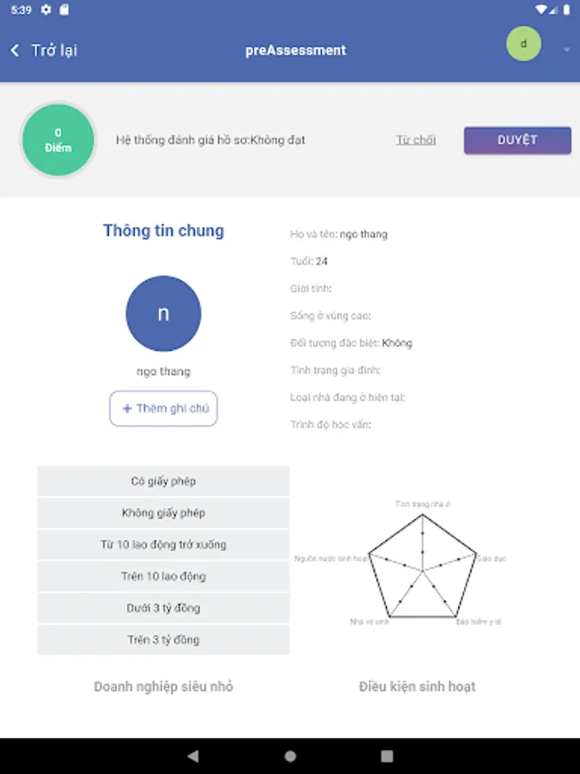The height and width of the screenshot is (774, 580).
Task: Tap the 'Trở lại' back label
Action: click(x=54, y=51)
